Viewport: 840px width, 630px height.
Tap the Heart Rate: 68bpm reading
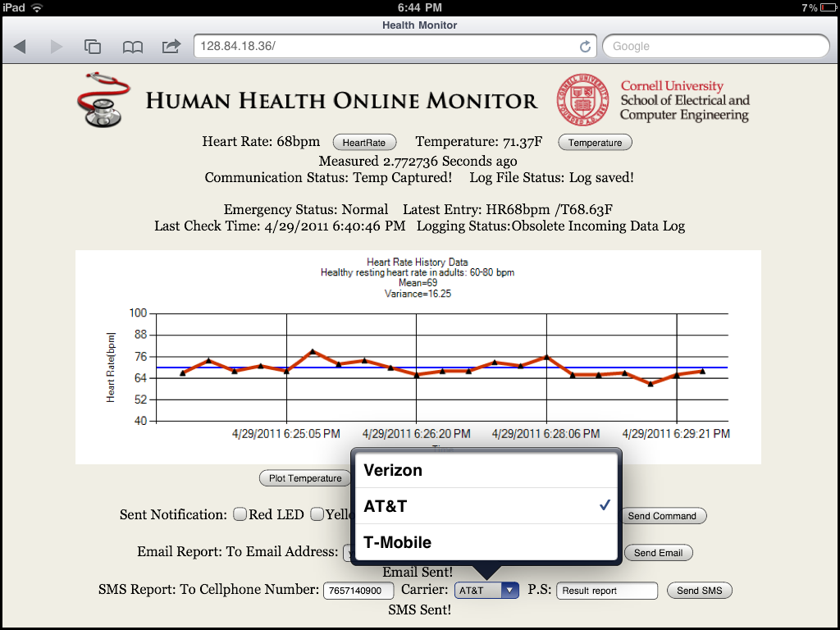[261, 141]
